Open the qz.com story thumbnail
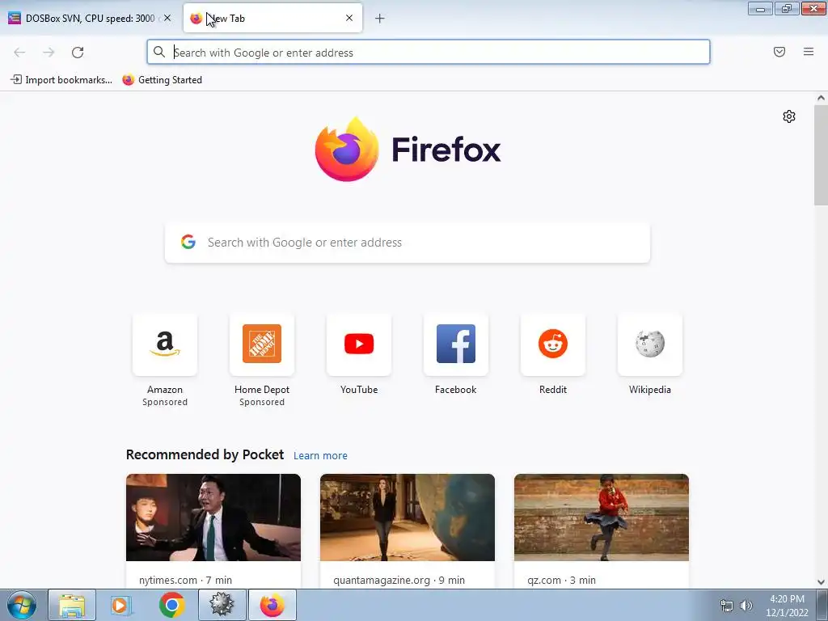 (x=602, y=517)
